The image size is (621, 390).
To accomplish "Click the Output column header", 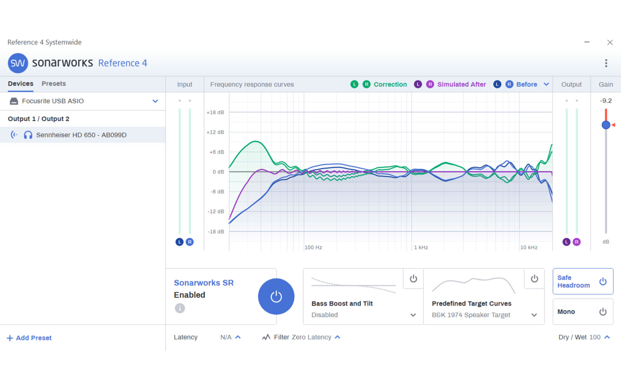I will pos(571,84).
